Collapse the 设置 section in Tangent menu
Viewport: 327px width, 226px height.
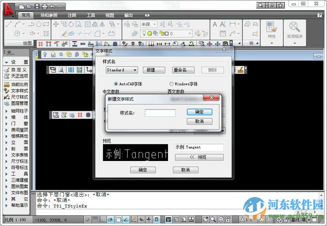[7, 62]
